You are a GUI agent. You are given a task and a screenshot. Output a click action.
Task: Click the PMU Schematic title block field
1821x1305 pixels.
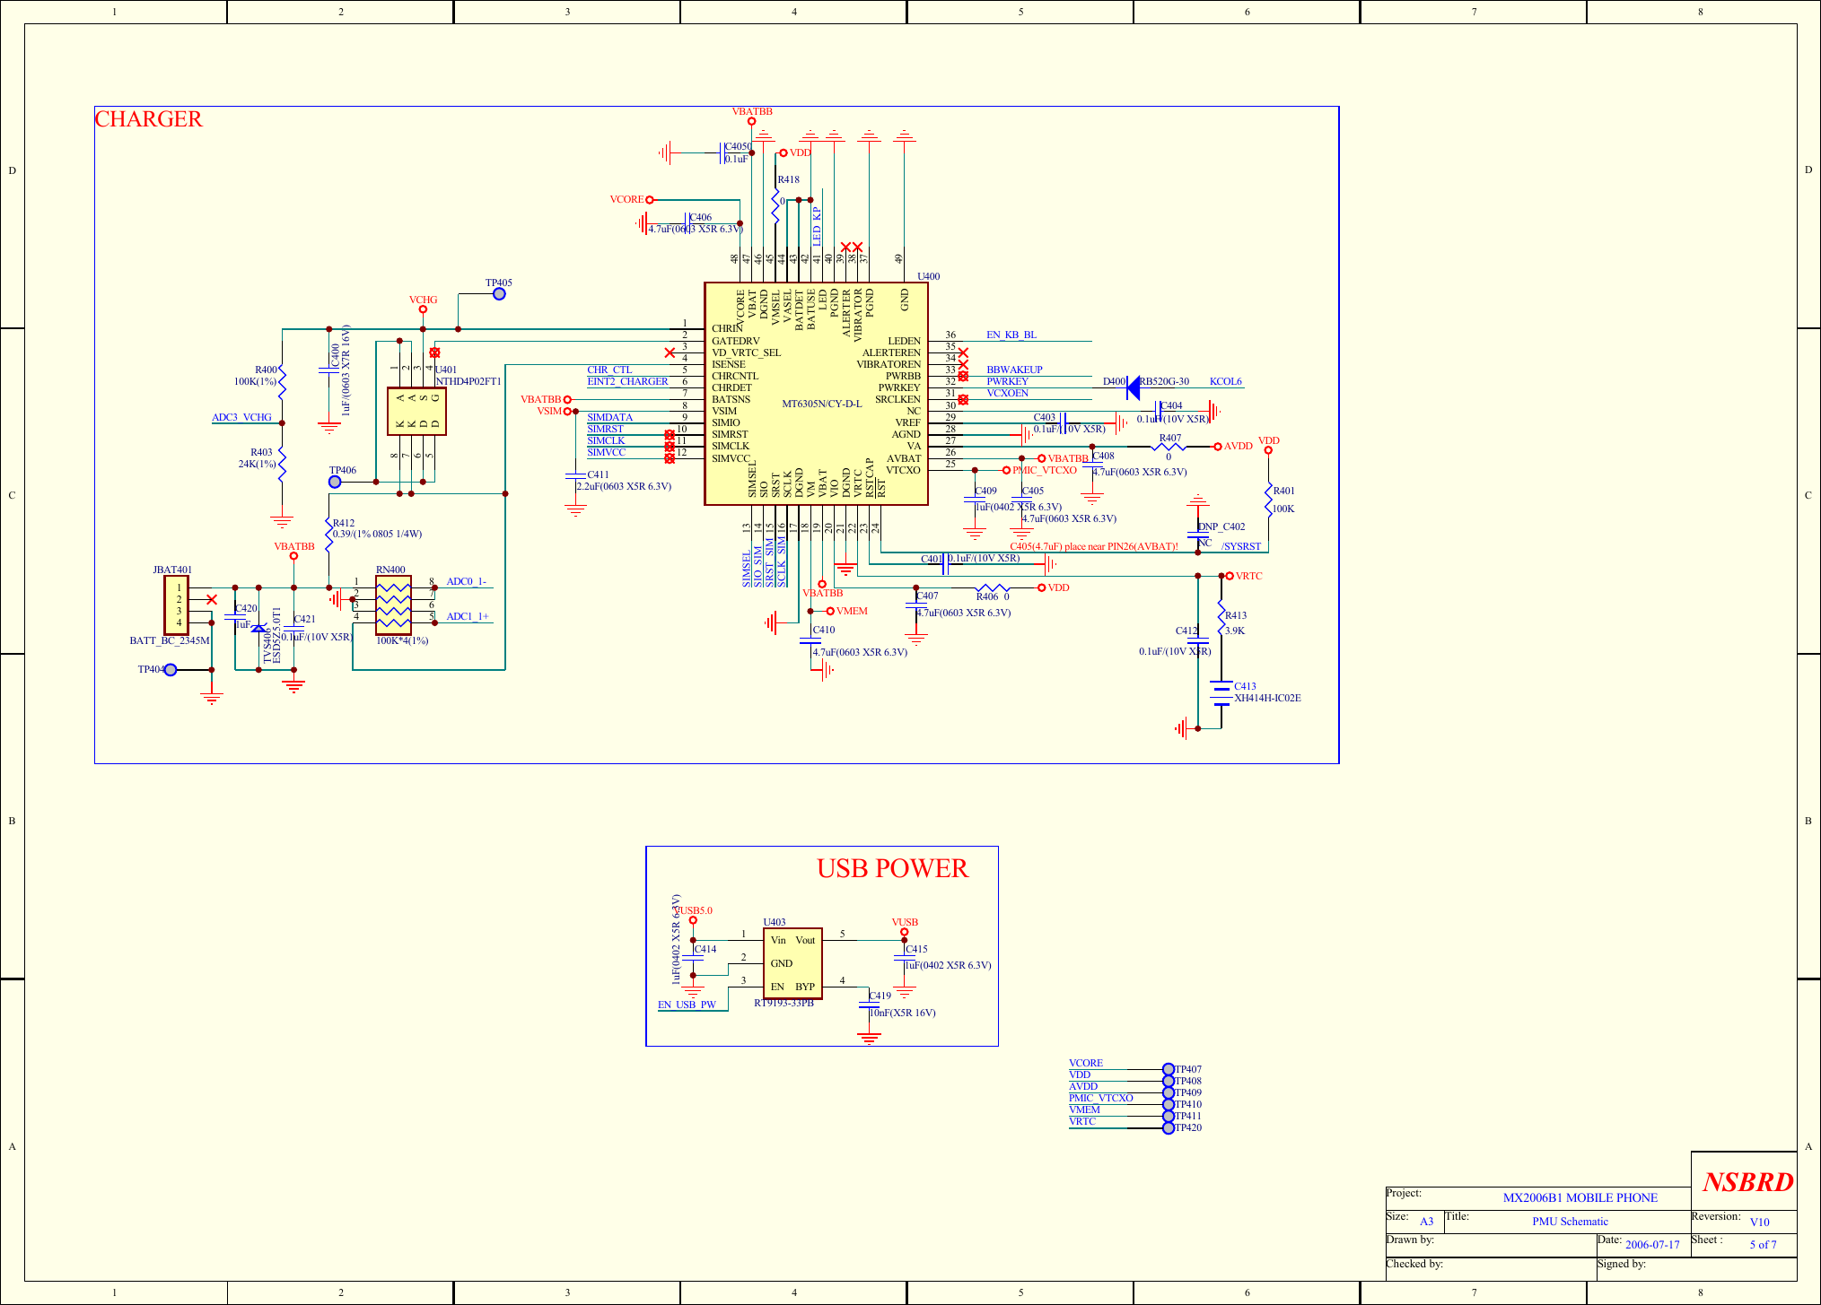(x=1571, y=1221)
